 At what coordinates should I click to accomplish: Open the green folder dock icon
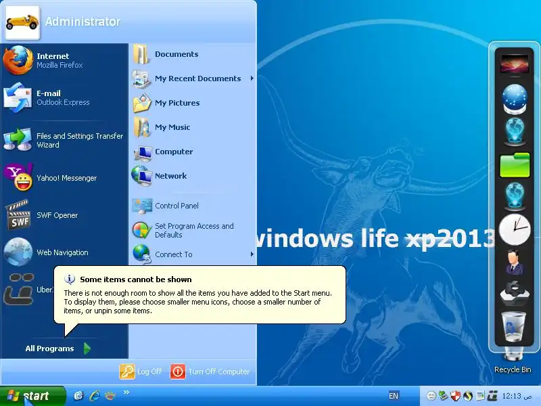(515, 165)
